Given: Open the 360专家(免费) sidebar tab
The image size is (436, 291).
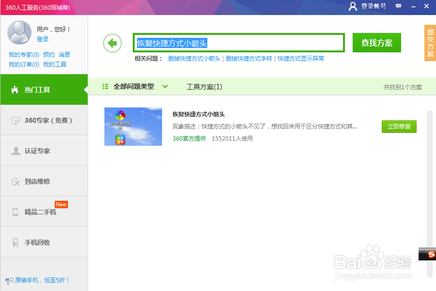Looking at the screenshot, I should 44,120.
